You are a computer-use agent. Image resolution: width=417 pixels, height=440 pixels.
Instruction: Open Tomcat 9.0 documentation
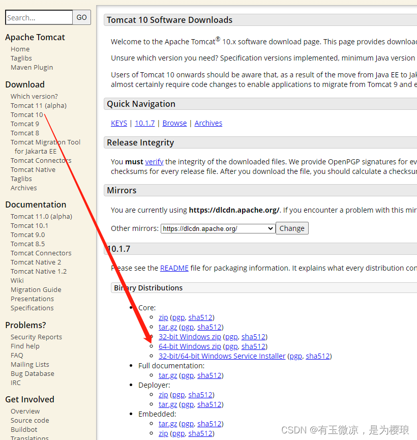tap(28, 235)
